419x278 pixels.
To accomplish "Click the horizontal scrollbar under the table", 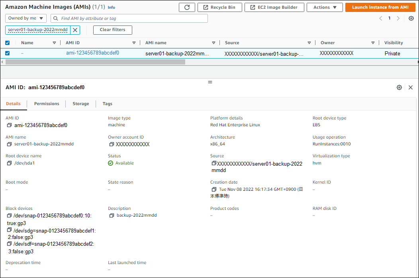I will tap(96, 62).
